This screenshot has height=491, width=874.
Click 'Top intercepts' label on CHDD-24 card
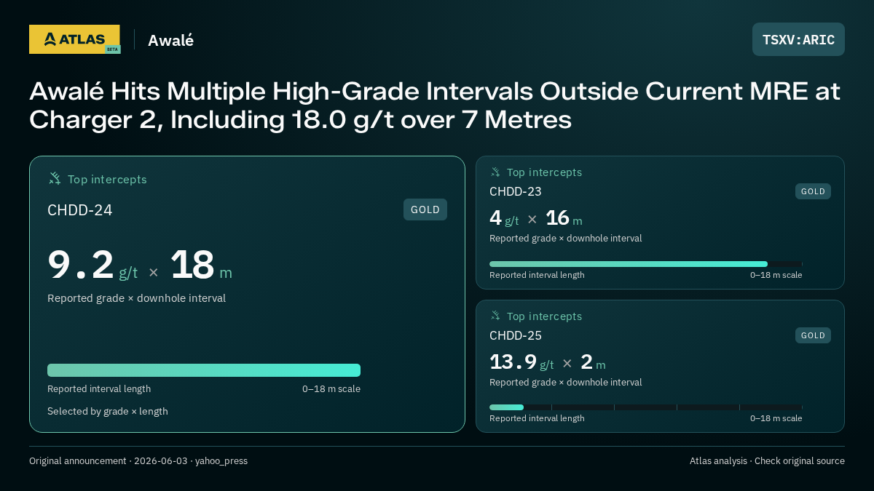coord(107,179)
